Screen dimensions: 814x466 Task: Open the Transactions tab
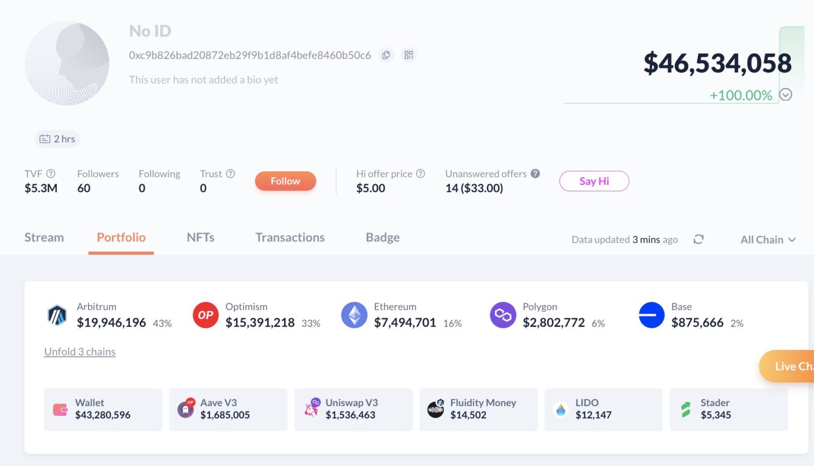[290, 237]
